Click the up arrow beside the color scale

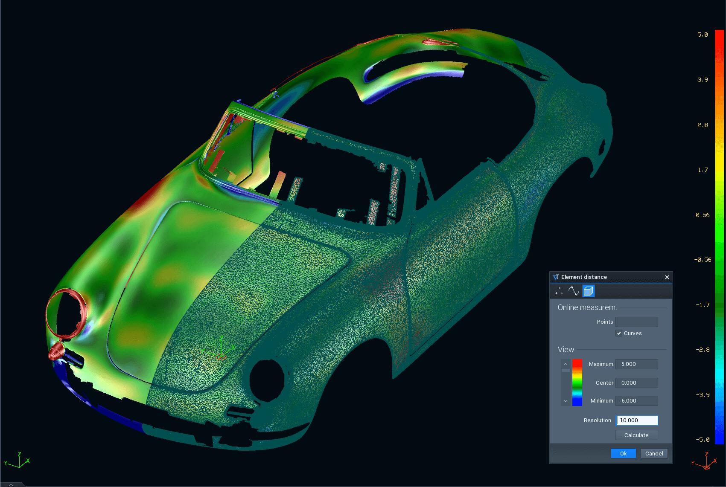(566, 364)
